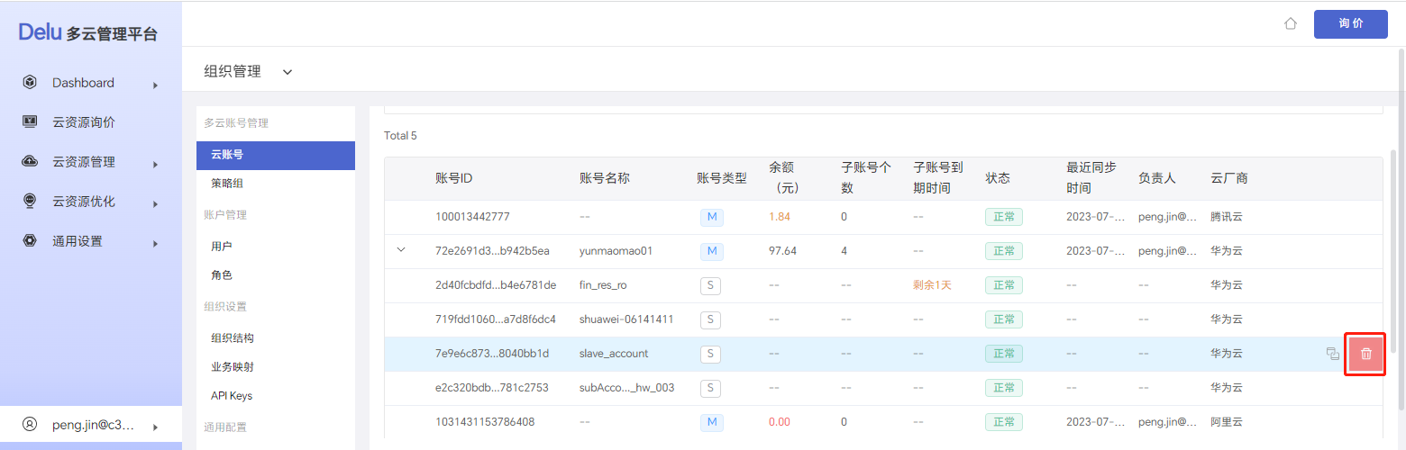Screen dimensions: 1406x450
Task: Expand the 云资源管理 submenu arrow
Action: 155,164
